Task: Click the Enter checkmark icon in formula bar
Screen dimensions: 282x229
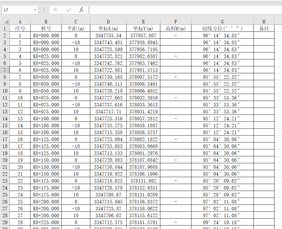Action: 68,10
